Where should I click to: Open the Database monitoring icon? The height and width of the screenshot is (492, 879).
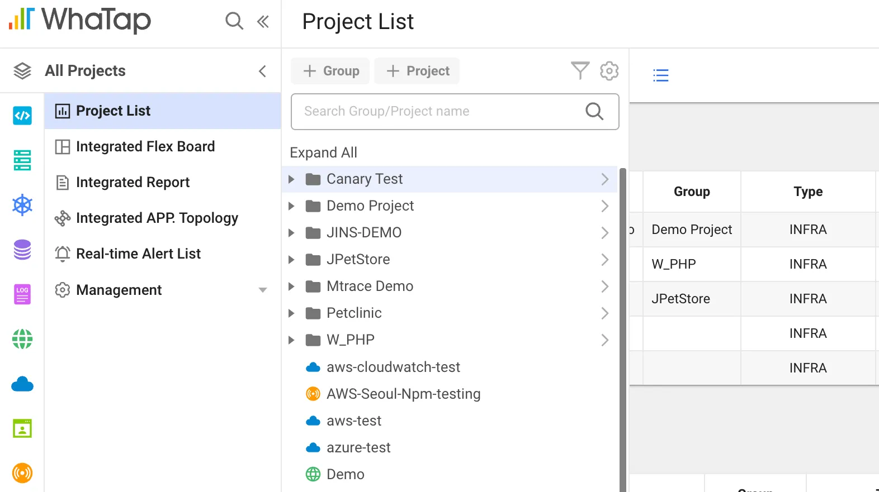click(22, 250)
